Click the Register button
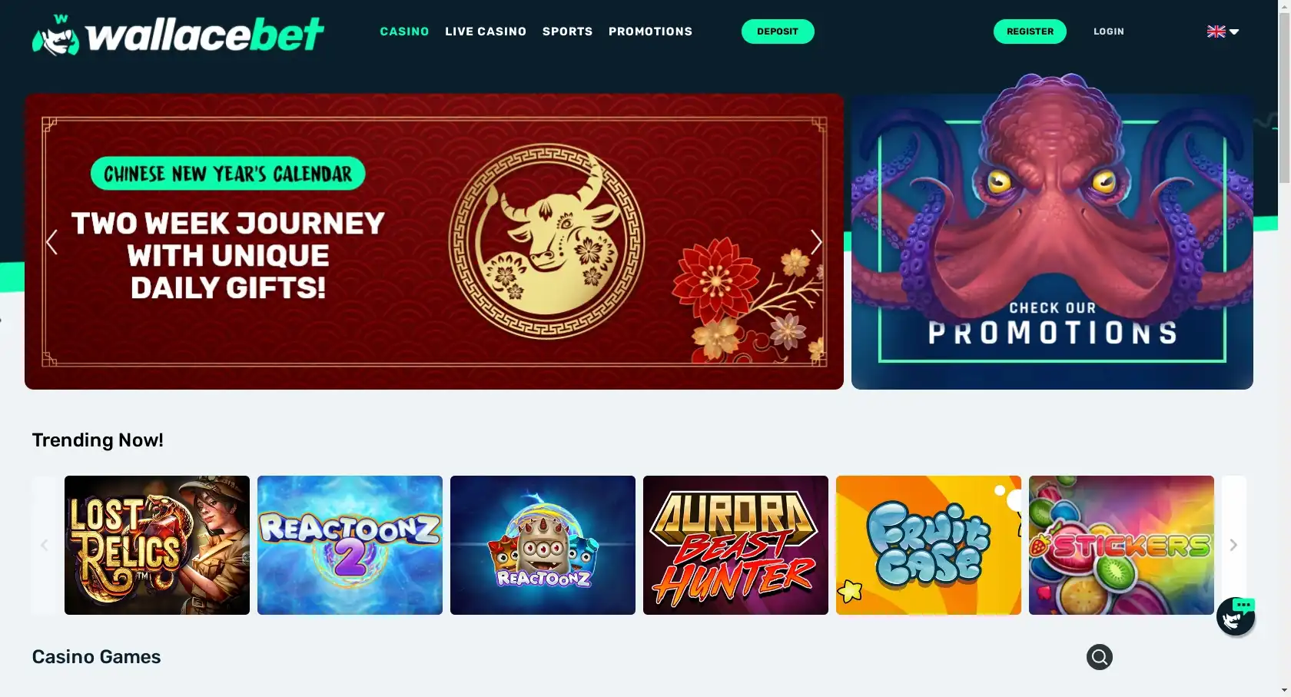 pyautogui.click(x=1030, y=32)
